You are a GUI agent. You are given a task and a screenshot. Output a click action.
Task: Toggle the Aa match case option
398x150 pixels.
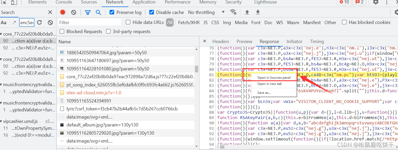4,22
